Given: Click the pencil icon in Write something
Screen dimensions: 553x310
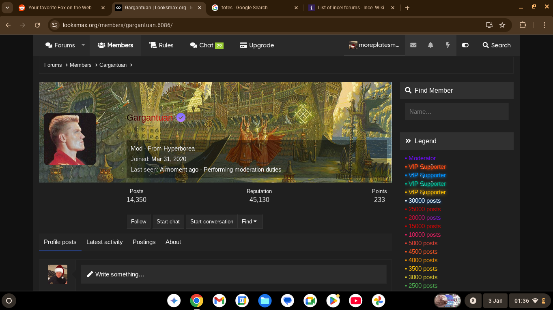Looking at the screenshot, I should click(x=90, y=274).
